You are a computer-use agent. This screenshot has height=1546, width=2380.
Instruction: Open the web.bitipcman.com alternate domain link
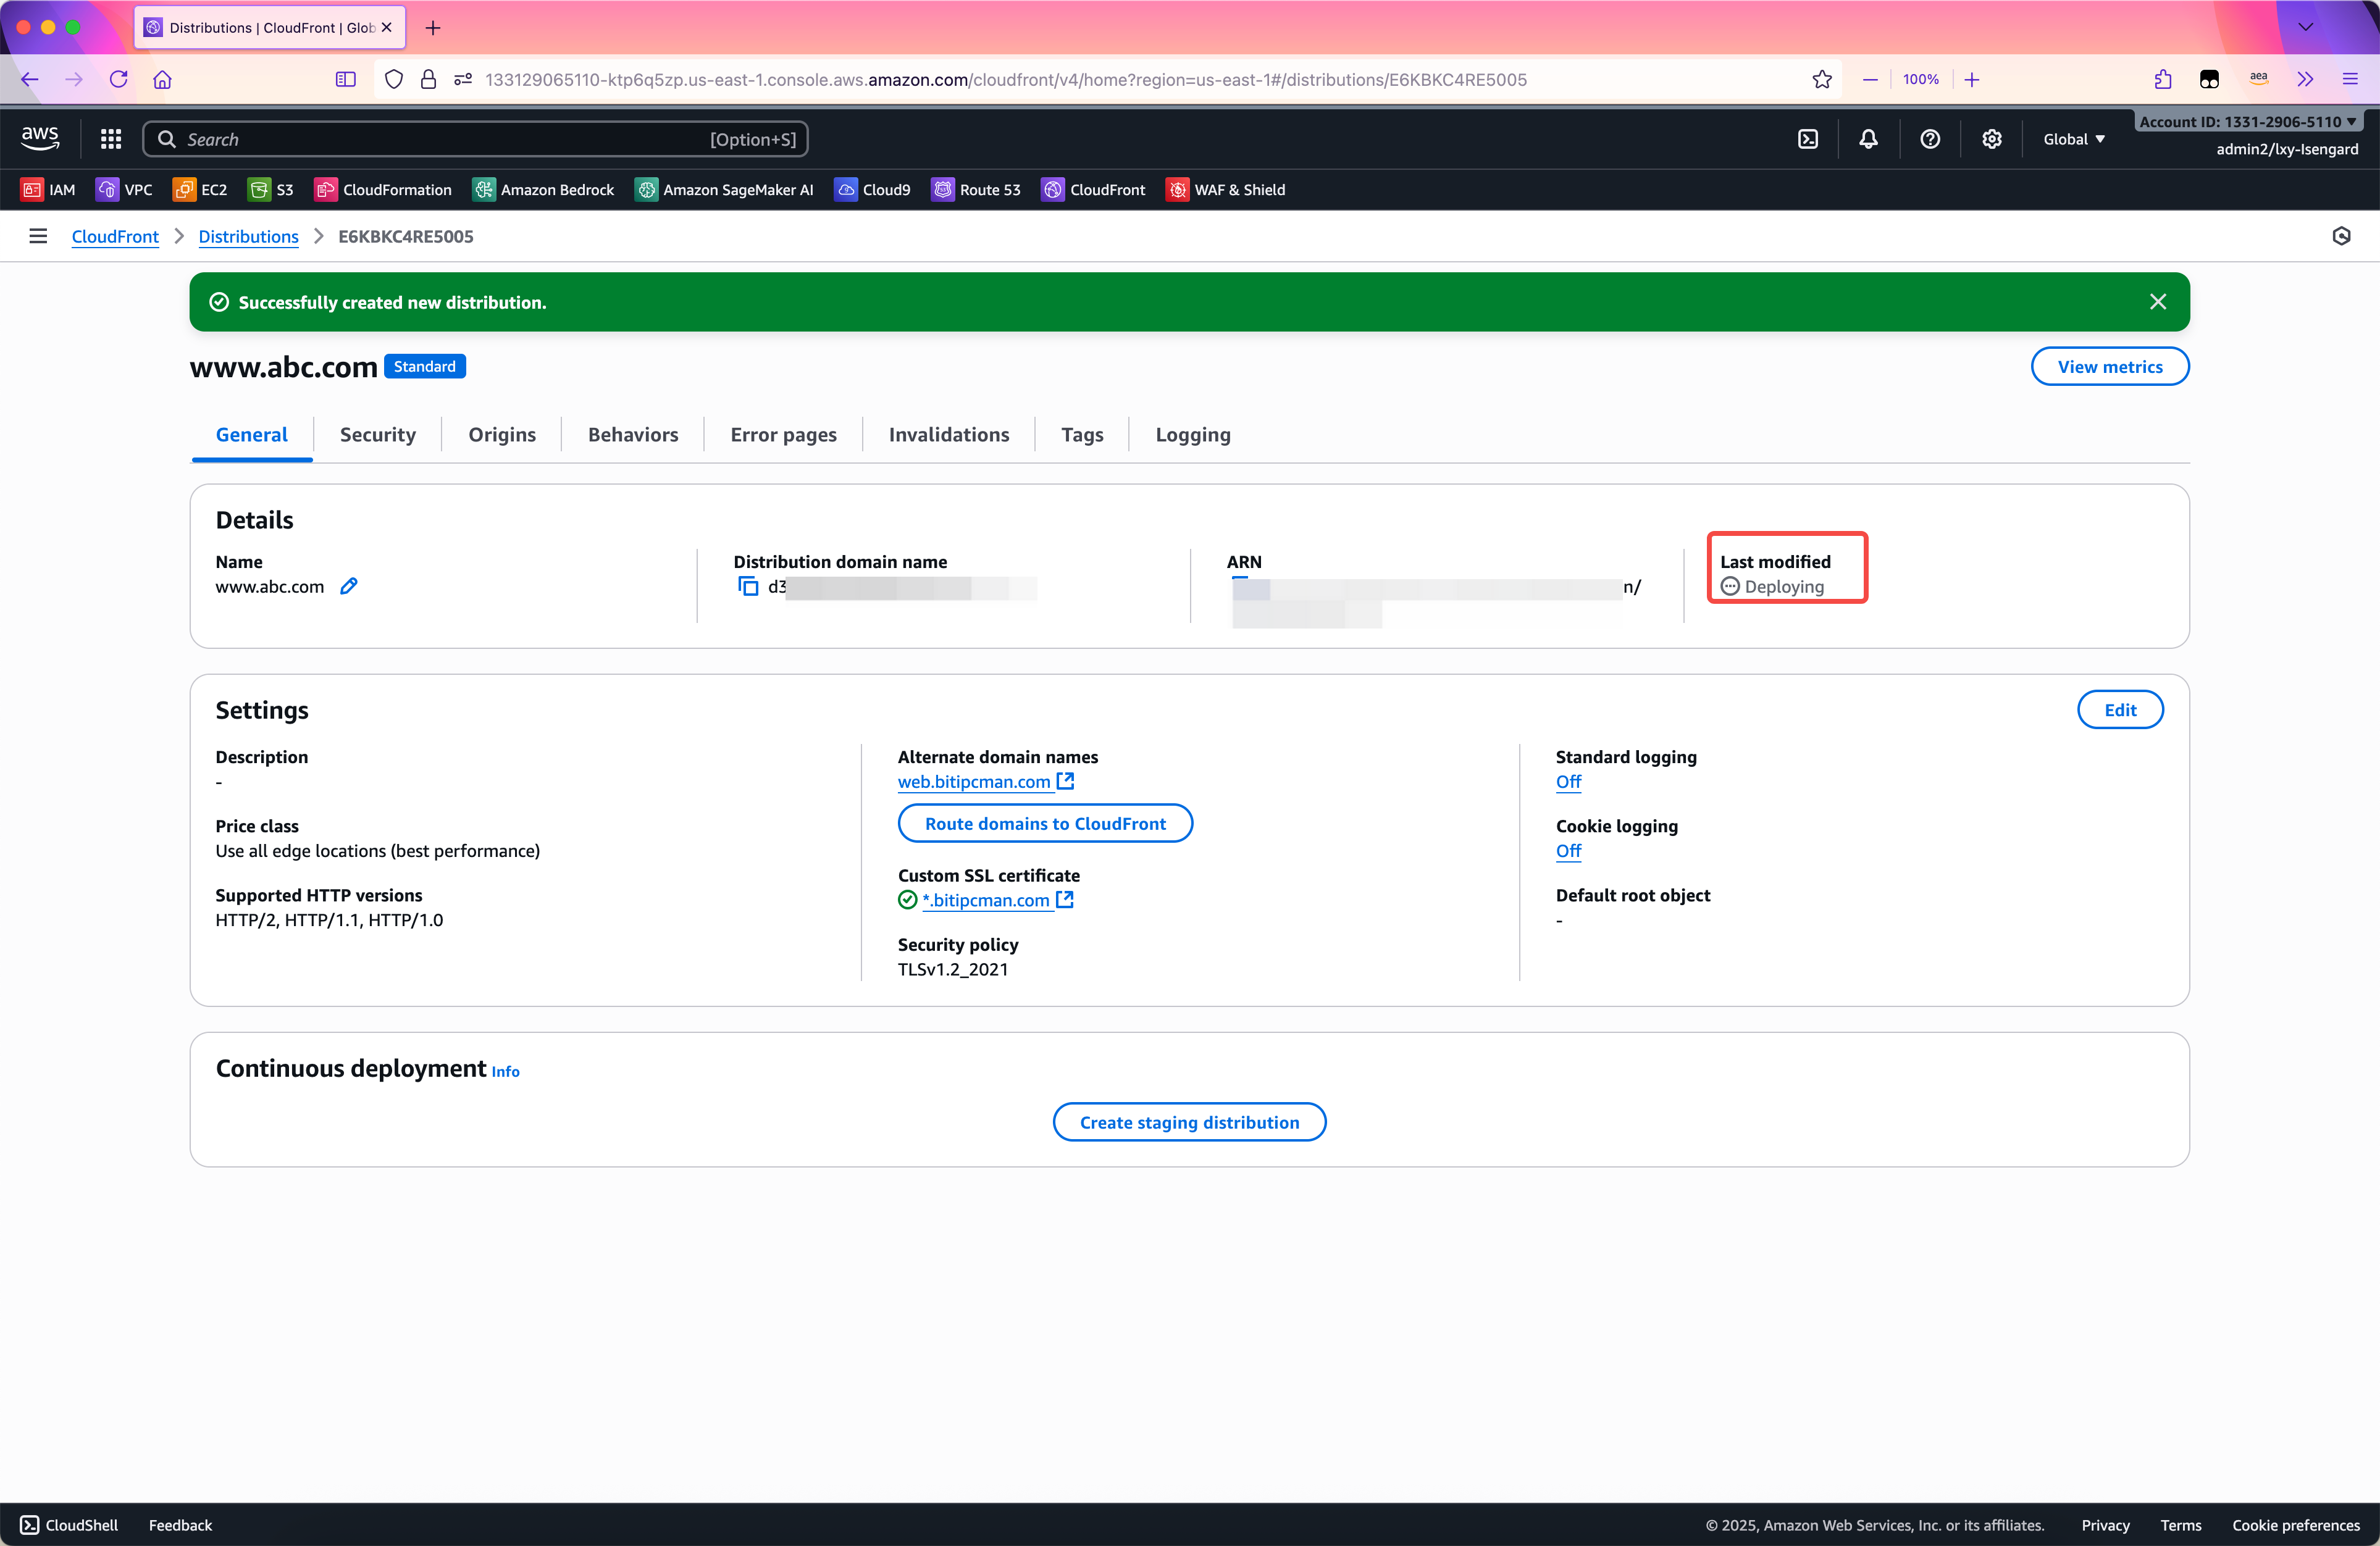click(974, 782)
